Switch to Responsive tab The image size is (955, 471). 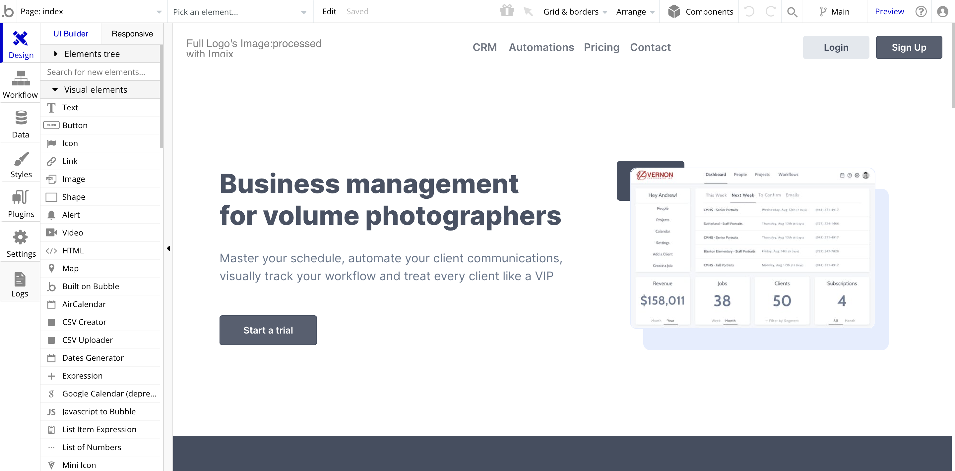coord(132,33)
